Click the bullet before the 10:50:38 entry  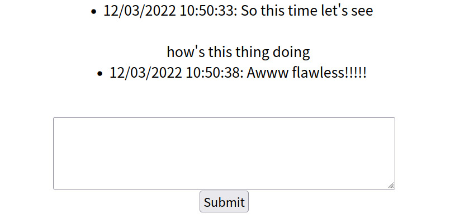coord(100,74)
